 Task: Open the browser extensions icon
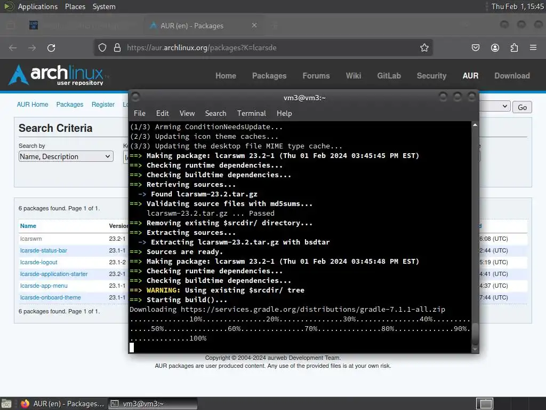tap(514, 48)
